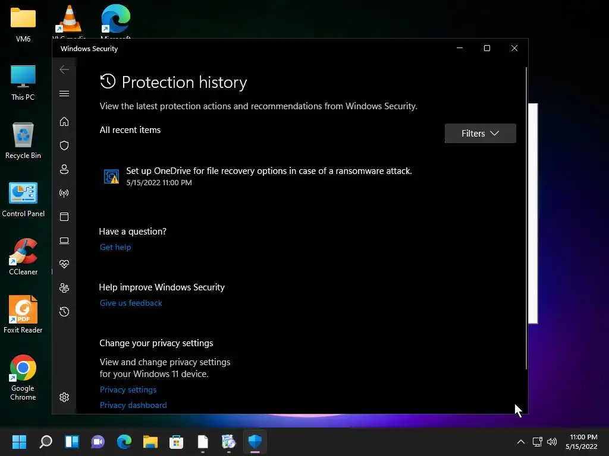Open the Privacy settings link
Viewport: 609px width, 456px height.
(x=128, y=389)
